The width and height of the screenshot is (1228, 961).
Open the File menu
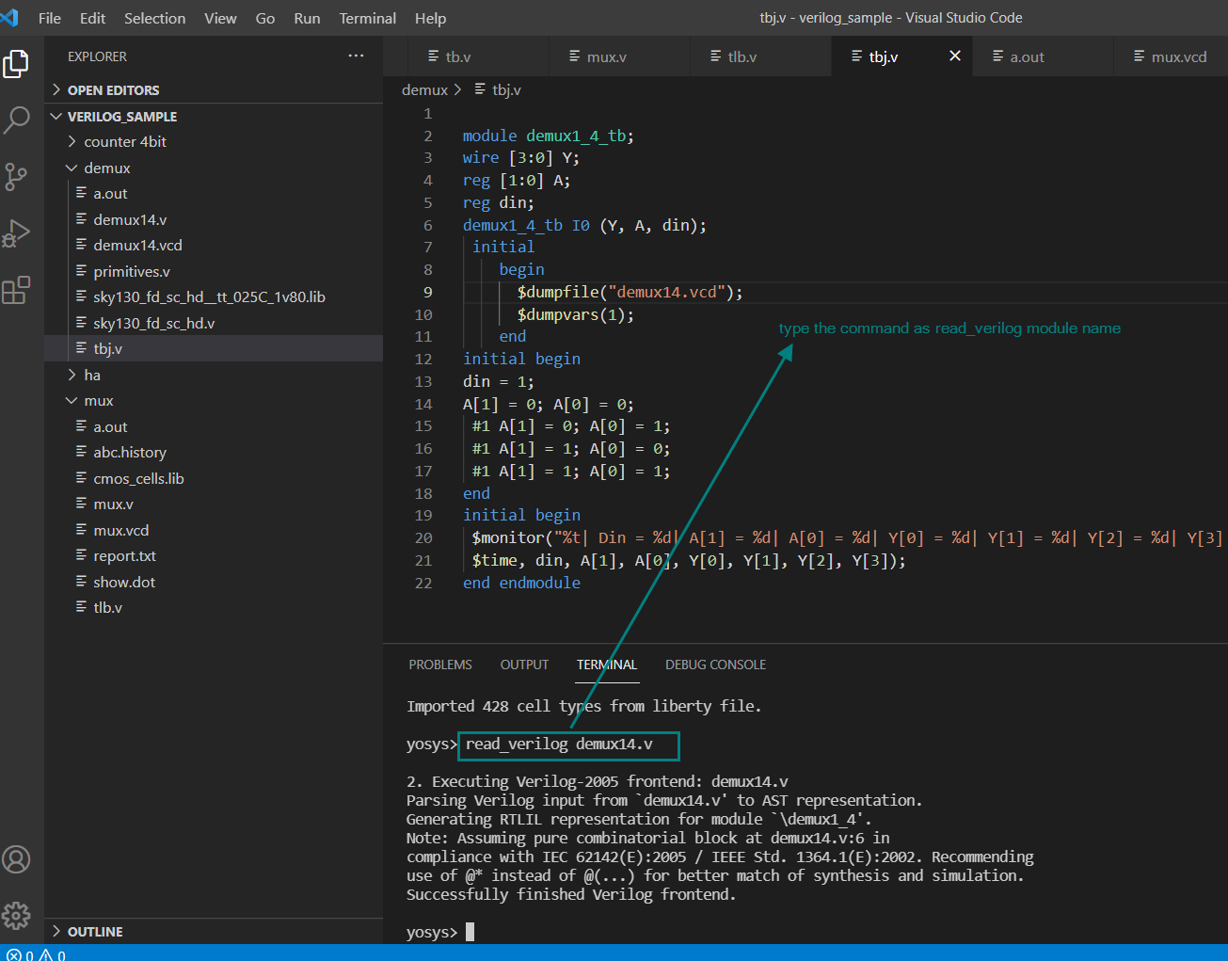tap(50, 18)
